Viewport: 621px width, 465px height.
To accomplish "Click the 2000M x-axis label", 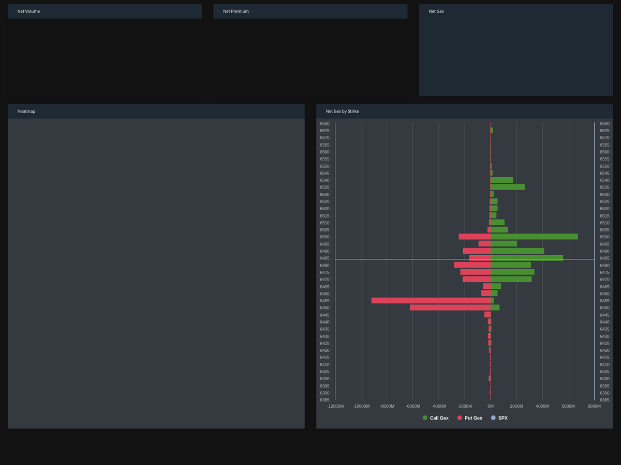I will [x=516, y=406].
